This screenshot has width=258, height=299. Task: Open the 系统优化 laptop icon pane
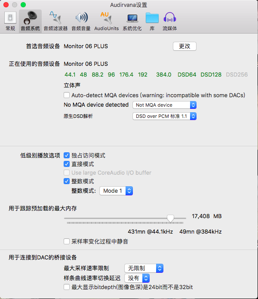(x=132, y=21)
